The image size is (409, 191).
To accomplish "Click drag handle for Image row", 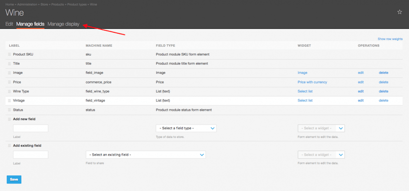I will (x=9, y=73).
